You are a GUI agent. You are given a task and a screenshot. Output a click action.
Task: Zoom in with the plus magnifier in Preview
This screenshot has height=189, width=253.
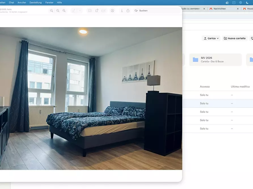coord(64,11)
